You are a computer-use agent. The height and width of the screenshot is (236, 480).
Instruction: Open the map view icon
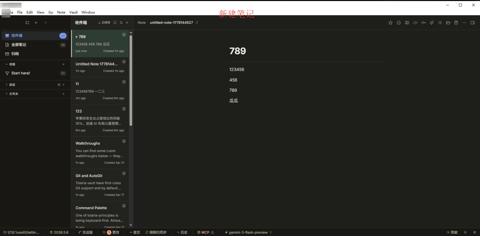pos(407,23)
